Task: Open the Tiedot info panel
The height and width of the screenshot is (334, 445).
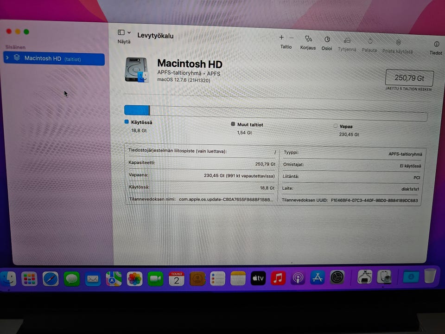Action: [x=437, y=44]
